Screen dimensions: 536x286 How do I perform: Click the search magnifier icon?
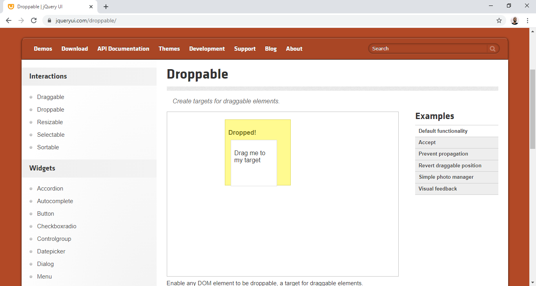[492, 49]
